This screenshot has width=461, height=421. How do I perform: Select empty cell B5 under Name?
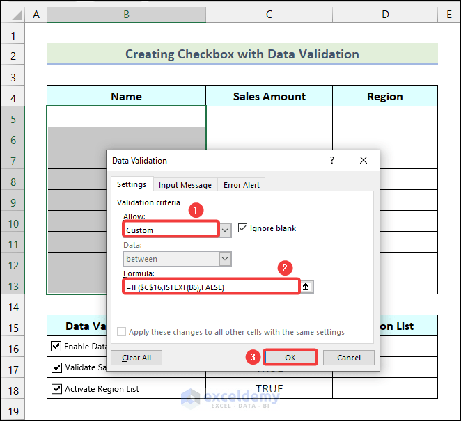click(127, 117)
